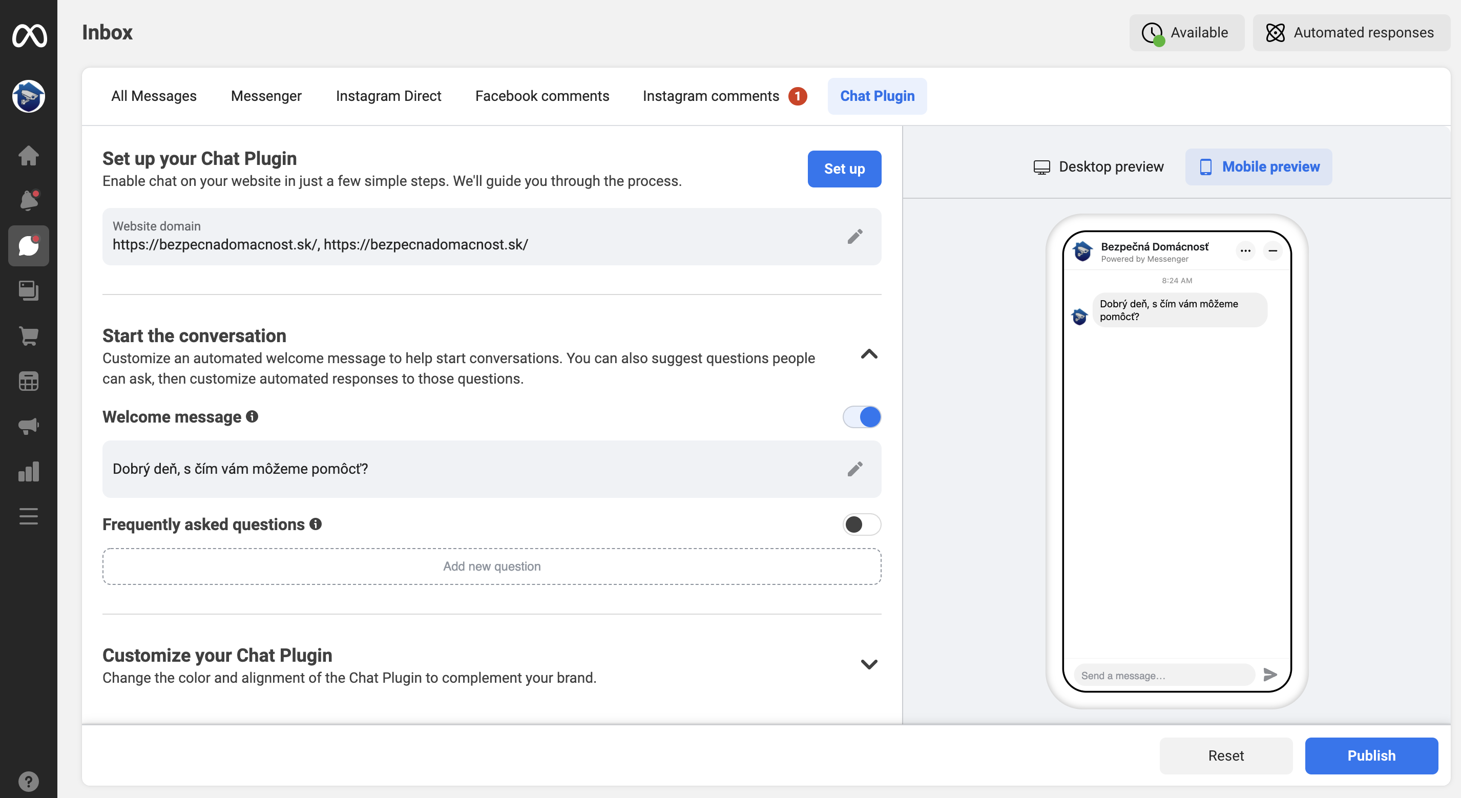Open the Available status dropdown
The width and height of the screenshot is (1461, 798).
click(1187, 33)
